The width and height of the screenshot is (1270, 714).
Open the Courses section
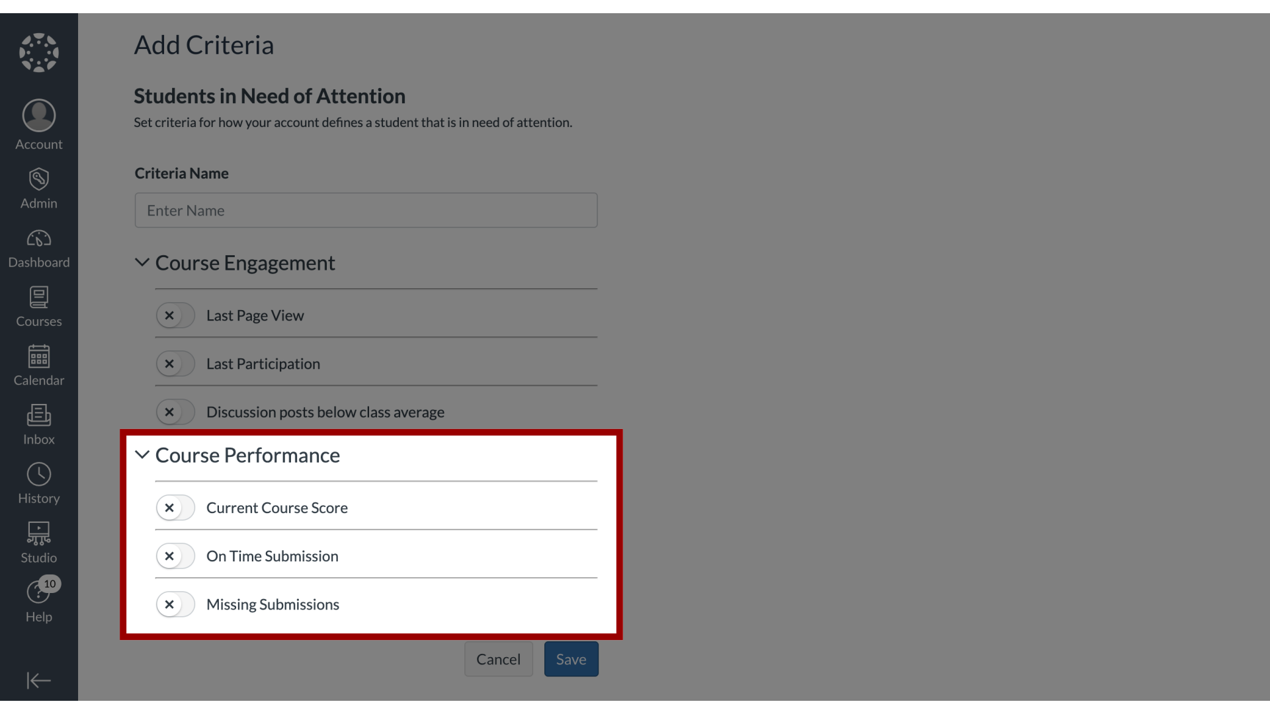(38, 306)
